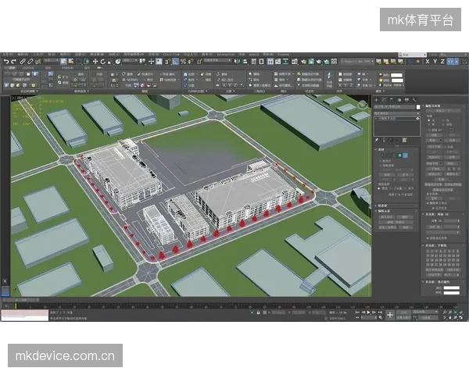Open the Interactive menu

(x=226, y=55)
